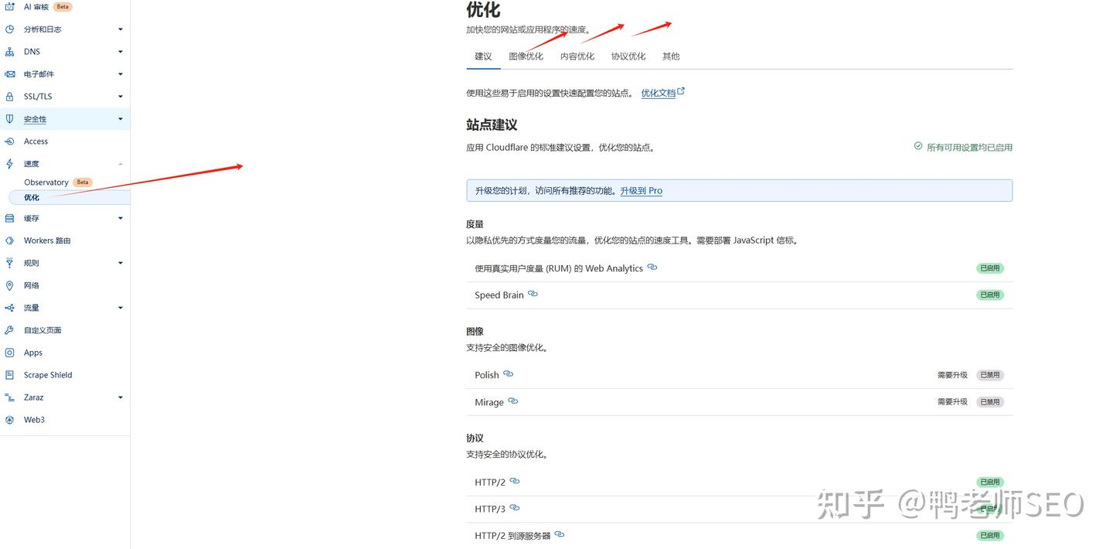Toggle the Speed Brain 已启用 status badge
This screenshot has width=1113, height=549.
pyautogui.click(x=989, y=295)
